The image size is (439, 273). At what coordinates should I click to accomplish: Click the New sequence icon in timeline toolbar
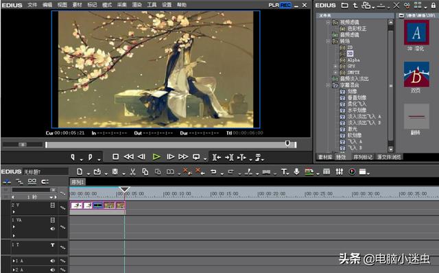pos(80,171)
